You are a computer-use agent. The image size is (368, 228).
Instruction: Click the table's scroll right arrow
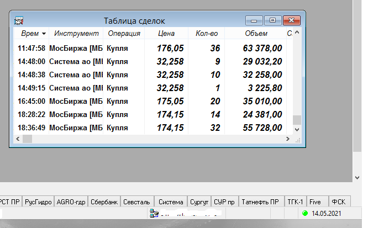288,139
